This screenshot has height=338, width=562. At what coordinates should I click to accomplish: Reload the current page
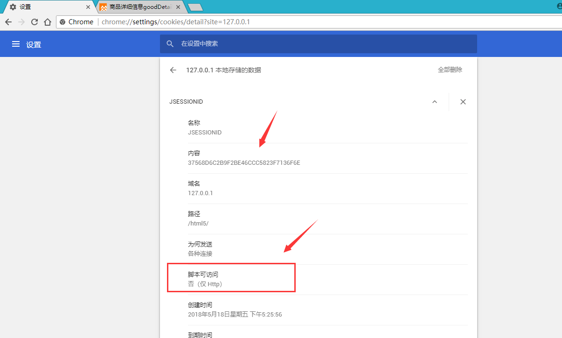[x=34, y=21]
